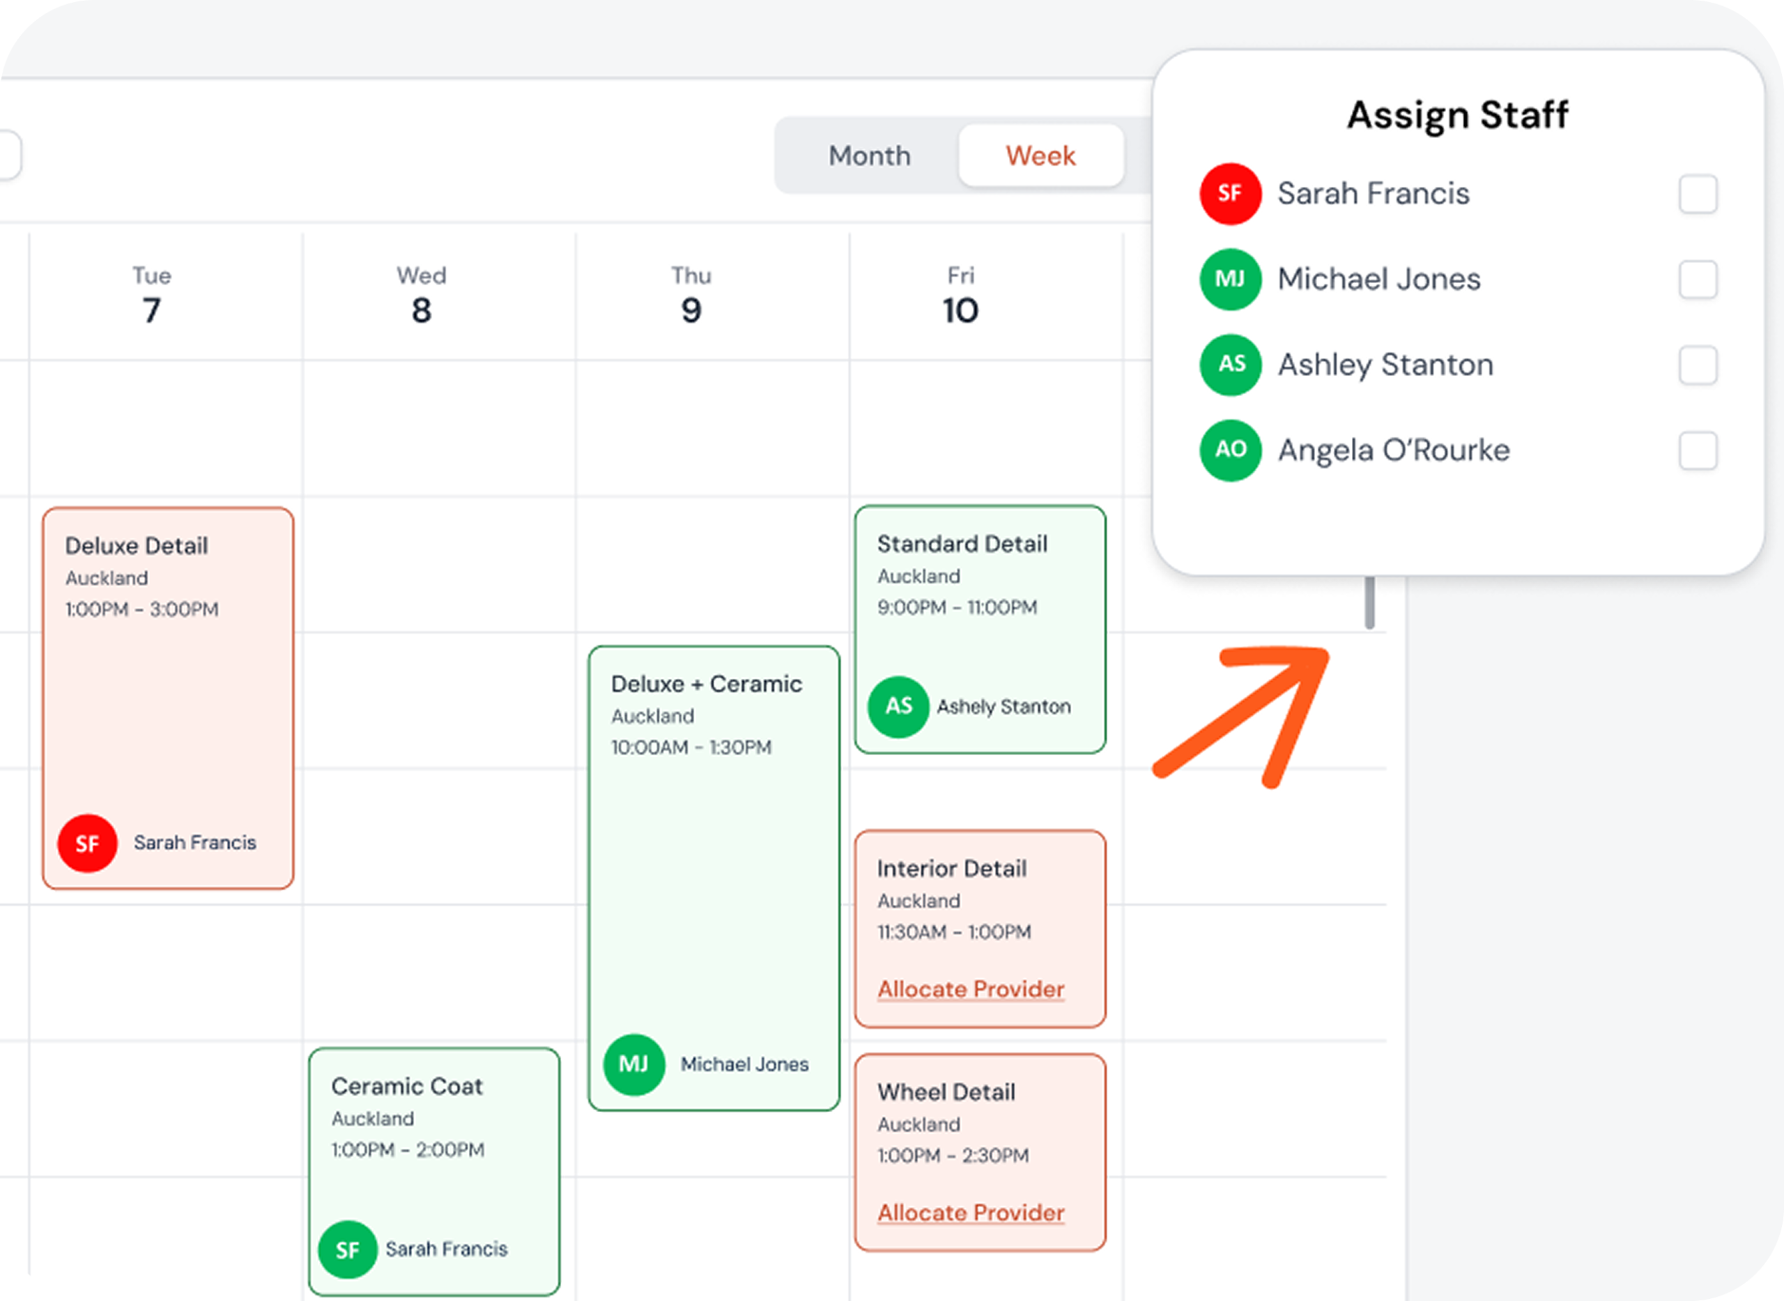Switch to Month view tab
This screenshot has height=1301, width=1784.
click(869, 156)
